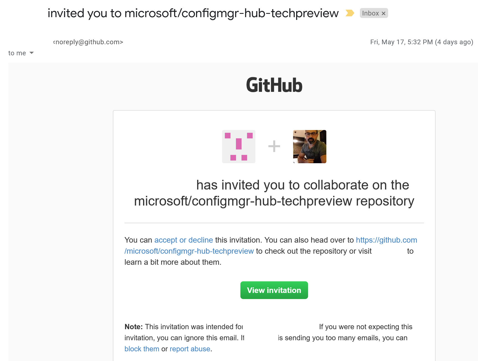The image size is (478, 361).
Task: Click the email subject line heading
Action: pos(193,13)
